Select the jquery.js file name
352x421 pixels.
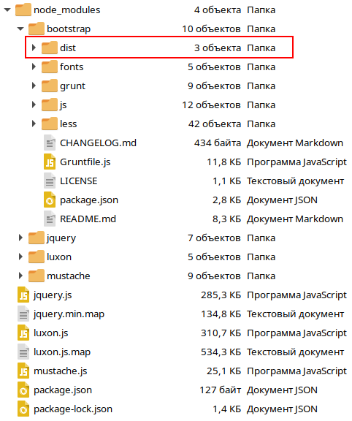pyautogui.click(x=53, y=295)
